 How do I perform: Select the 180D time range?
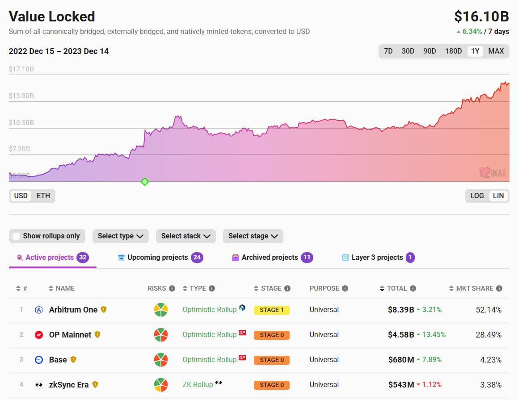(x=454, y=51)
